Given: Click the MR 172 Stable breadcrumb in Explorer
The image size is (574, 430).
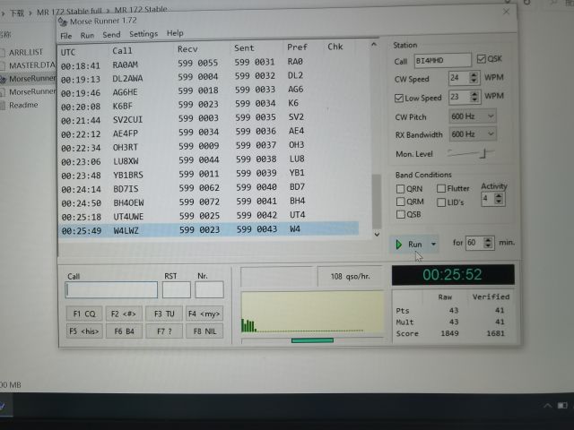Looking at the screenshot, I should tap(141, 9).
